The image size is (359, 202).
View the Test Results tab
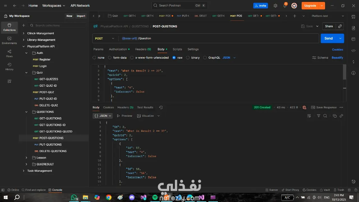pyautogui.click(x=145, y=107)
